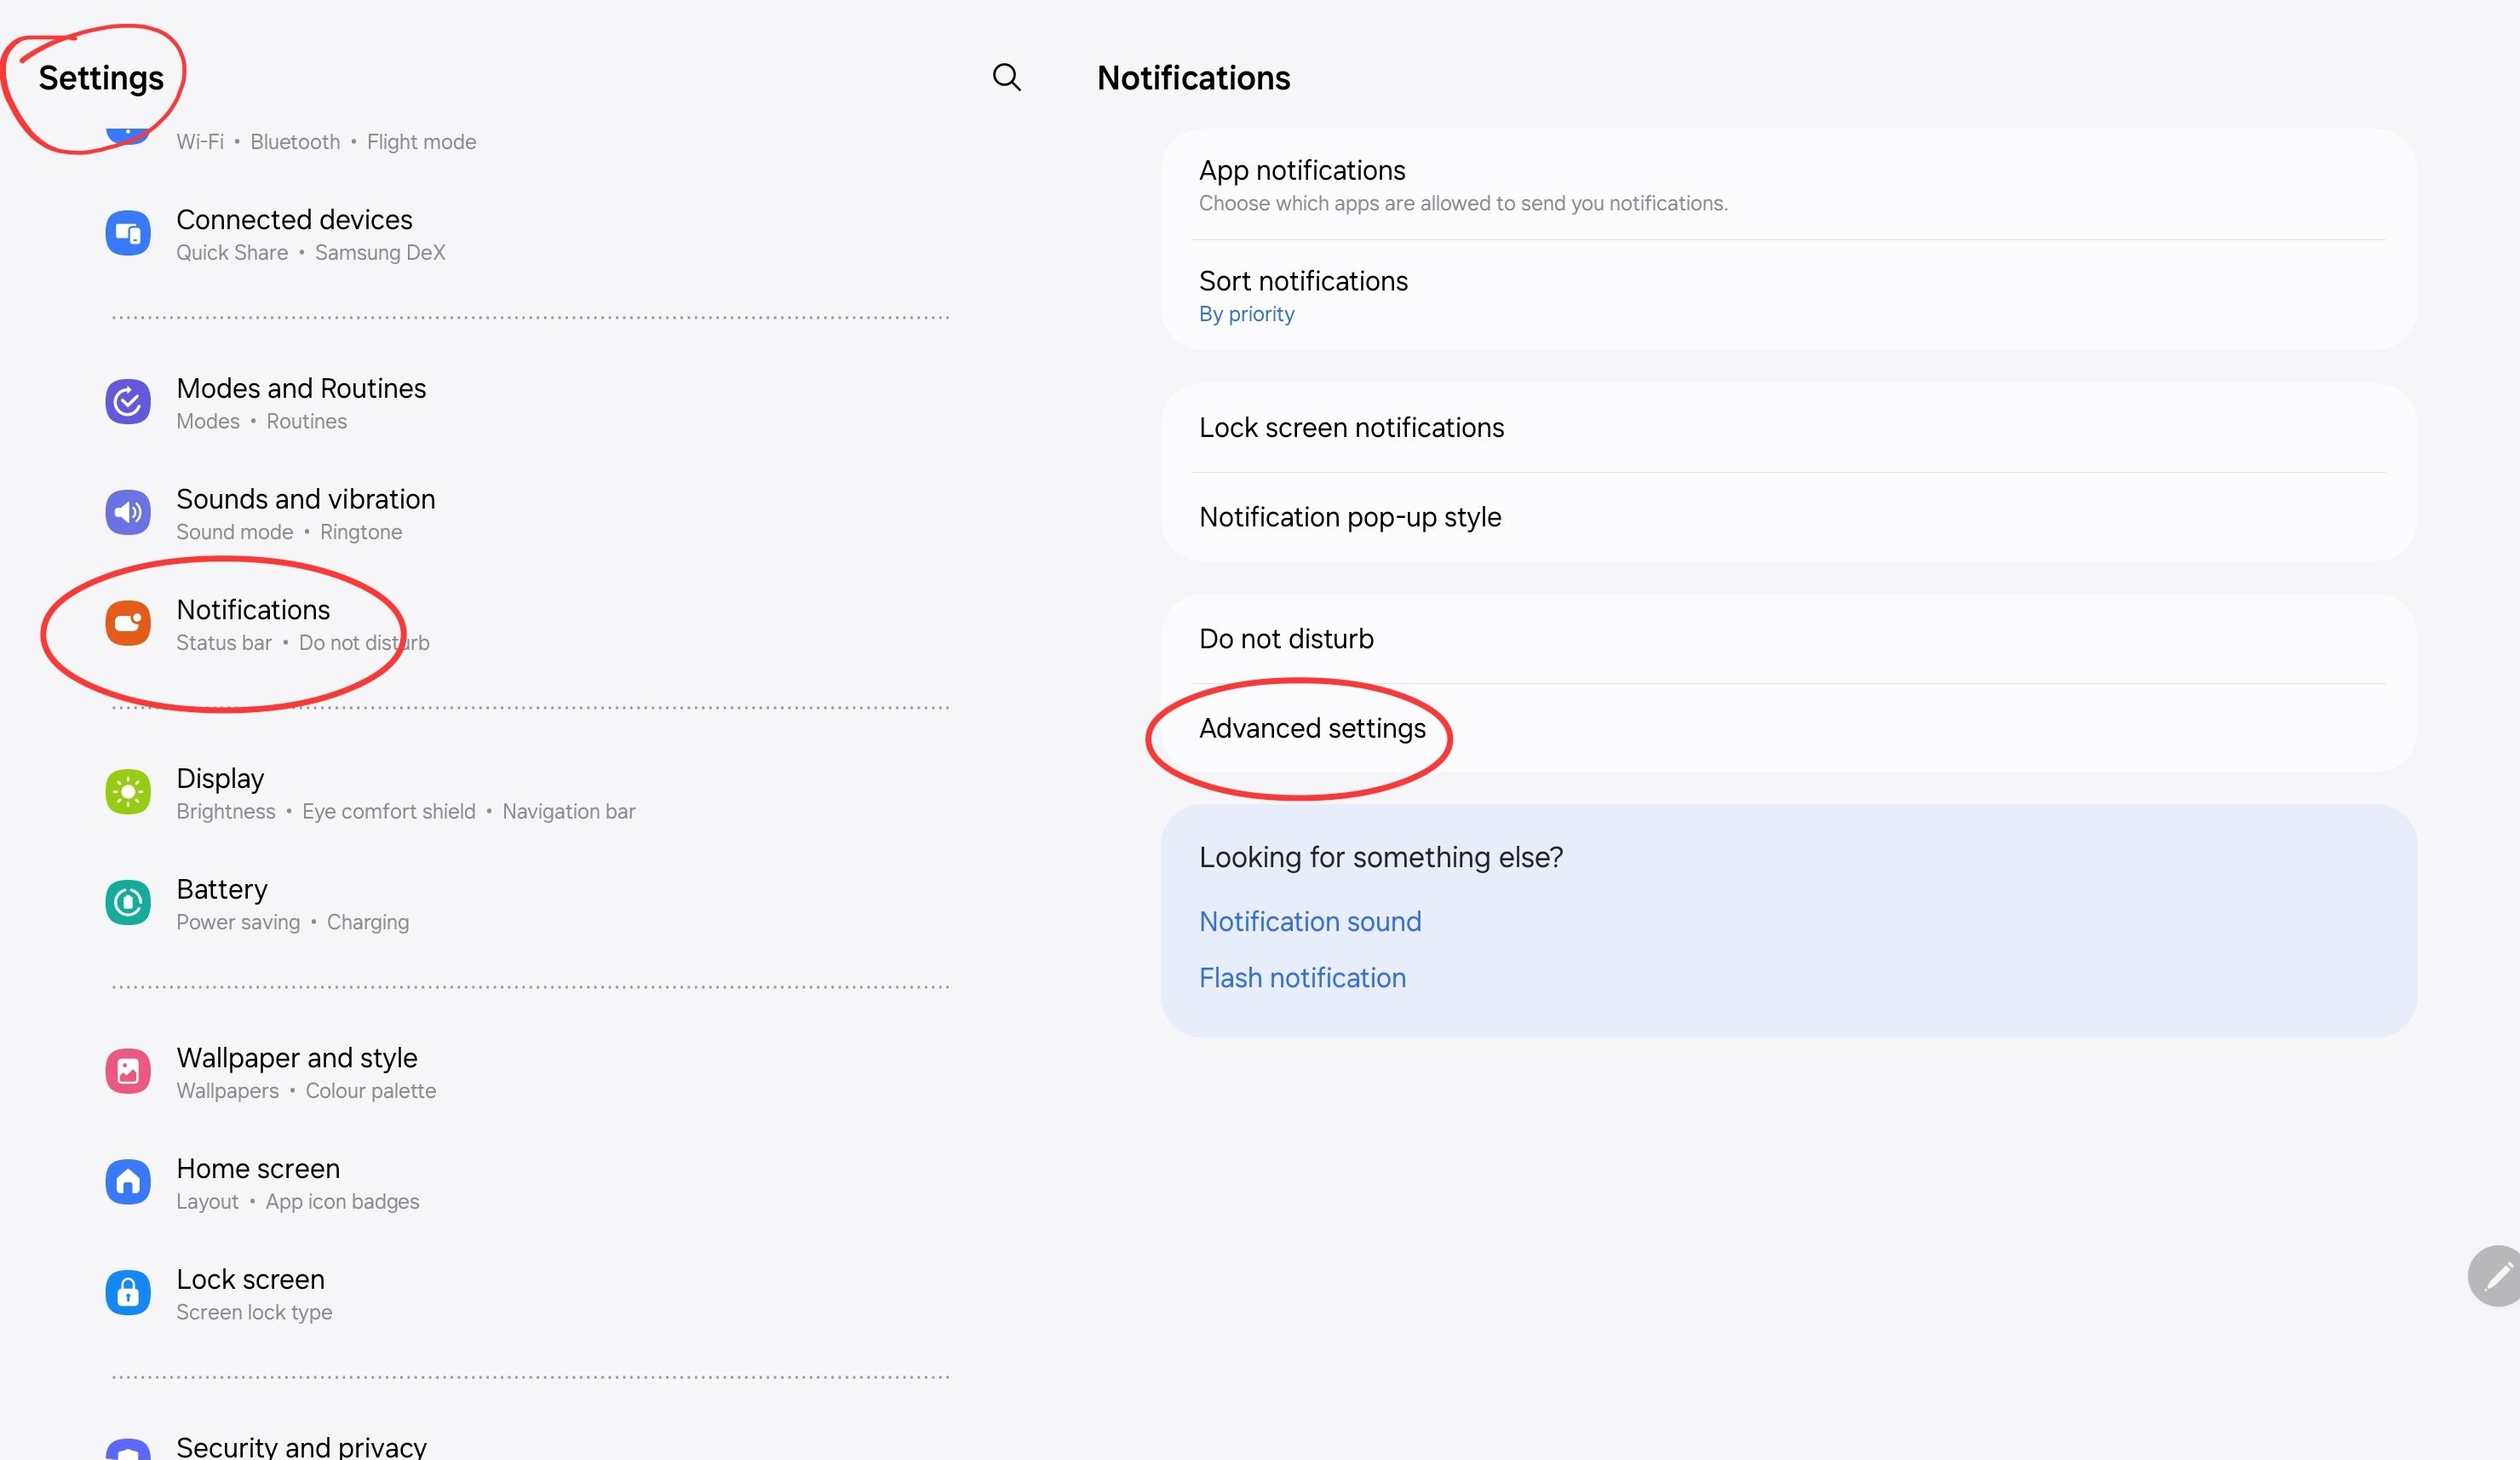Open Lock screen notifications
Image resolution: width=2520 pixels, height=1460 pixels.
tap(1351, 427)
